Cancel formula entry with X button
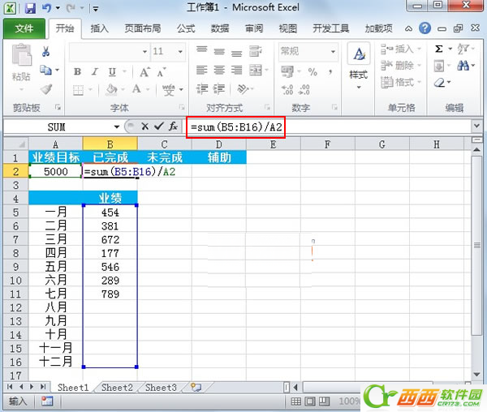The image size is (487, 412). pos(144,127)
